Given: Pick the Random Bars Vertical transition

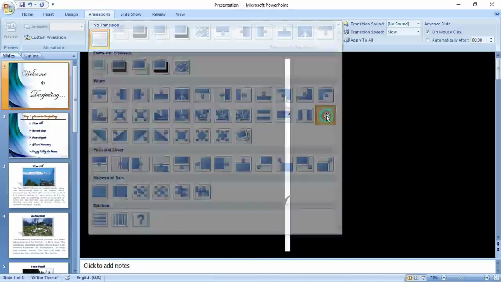Looking at the screenshot, I should (120, 220).
